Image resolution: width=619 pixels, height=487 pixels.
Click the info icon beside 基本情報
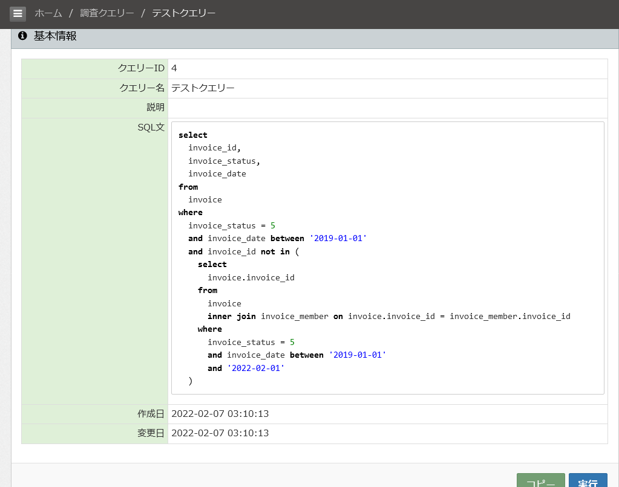(22, 36)
